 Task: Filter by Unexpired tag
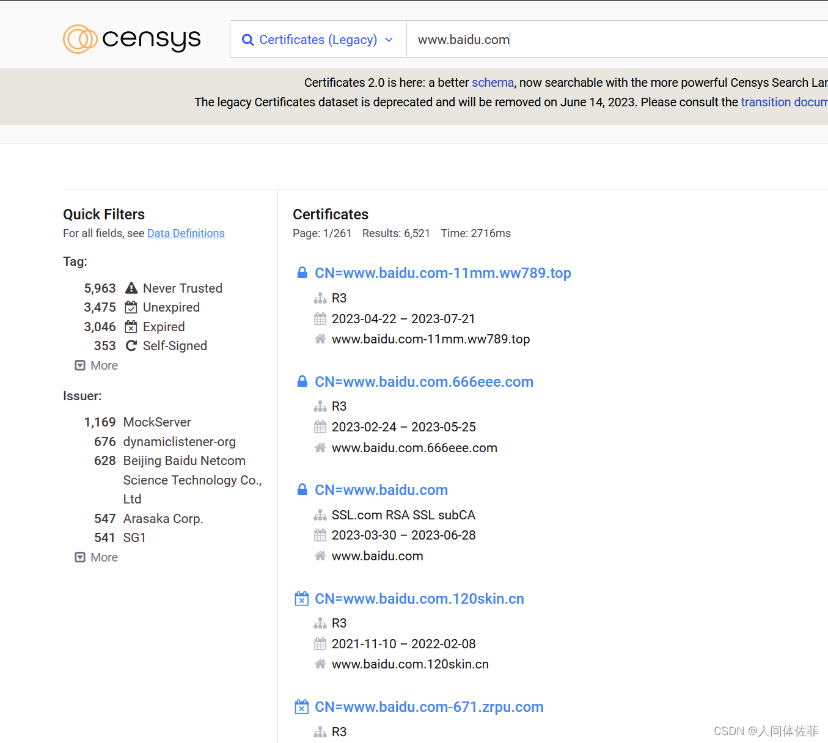(x=171, y=307)
